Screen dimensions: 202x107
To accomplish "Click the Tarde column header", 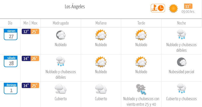I will tap(141, 23).
